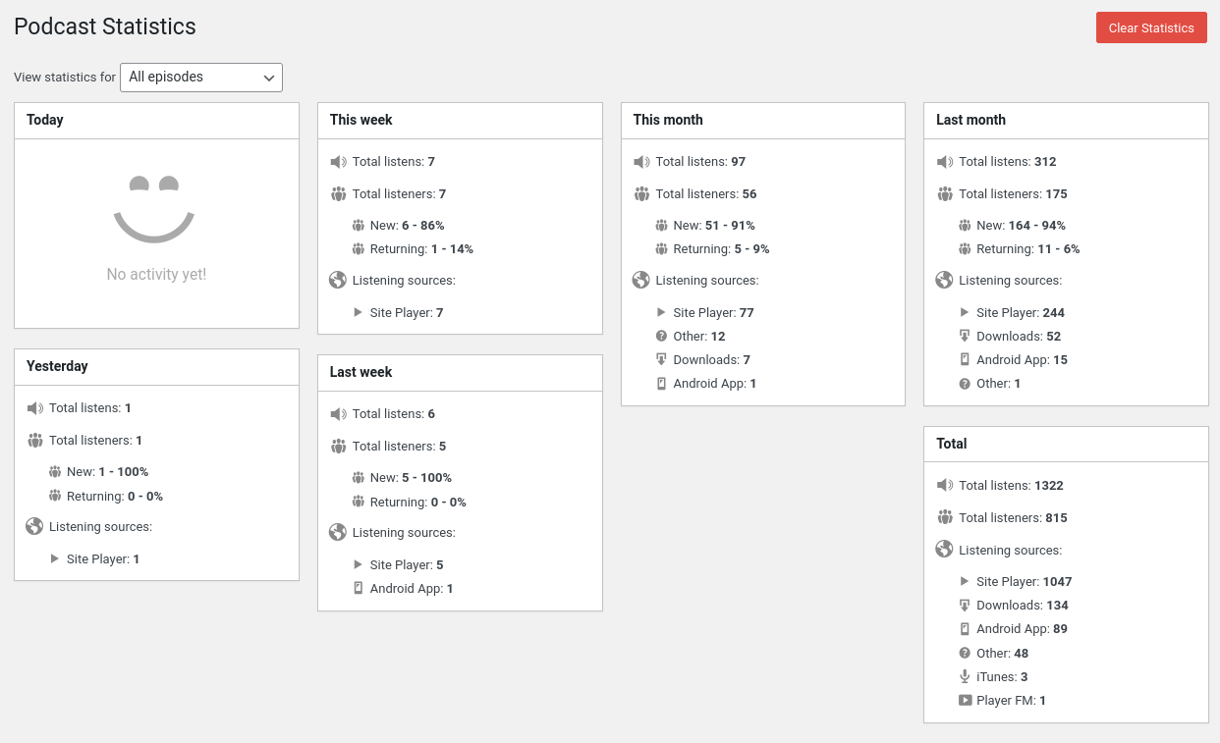Viewport: 1220px width, 743px height.
Task: Click the Returning listeners icon in Last month
Action: 965,249
